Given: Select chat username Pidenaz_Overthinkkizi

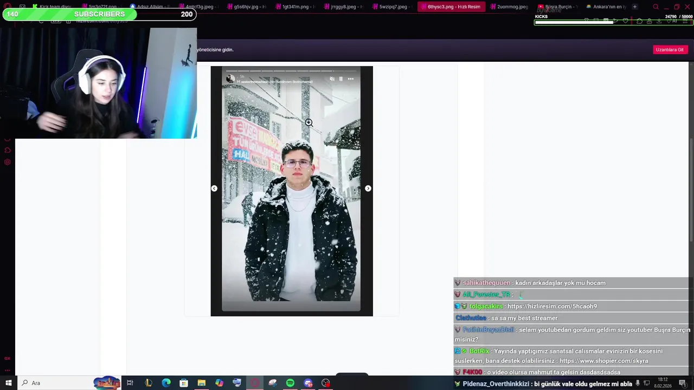Looking at the screenshot, I should tap(496, 383).
